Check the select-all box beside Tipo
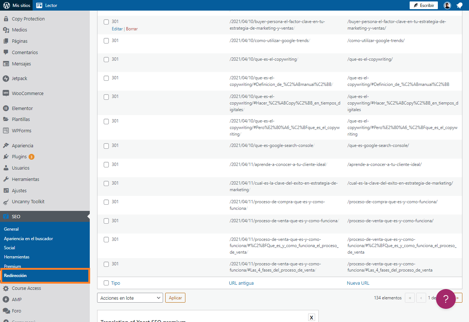469x322 pixels. (x=106, y=283)
